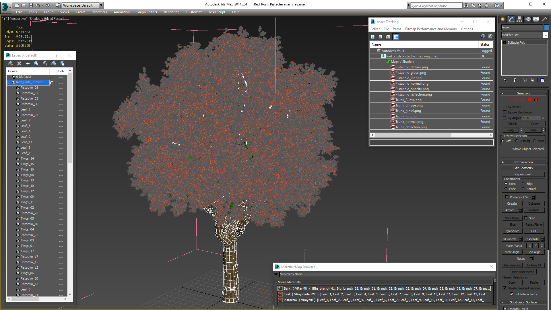Image resolution: width=551 pixels, height=310 pixels.
Task: Switch Asset Tracking to the table view
Action: pos(396,37)
